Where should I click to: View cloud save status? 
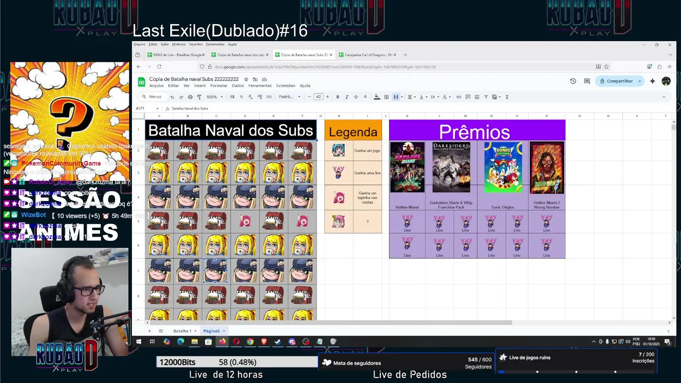pos(264,79)
